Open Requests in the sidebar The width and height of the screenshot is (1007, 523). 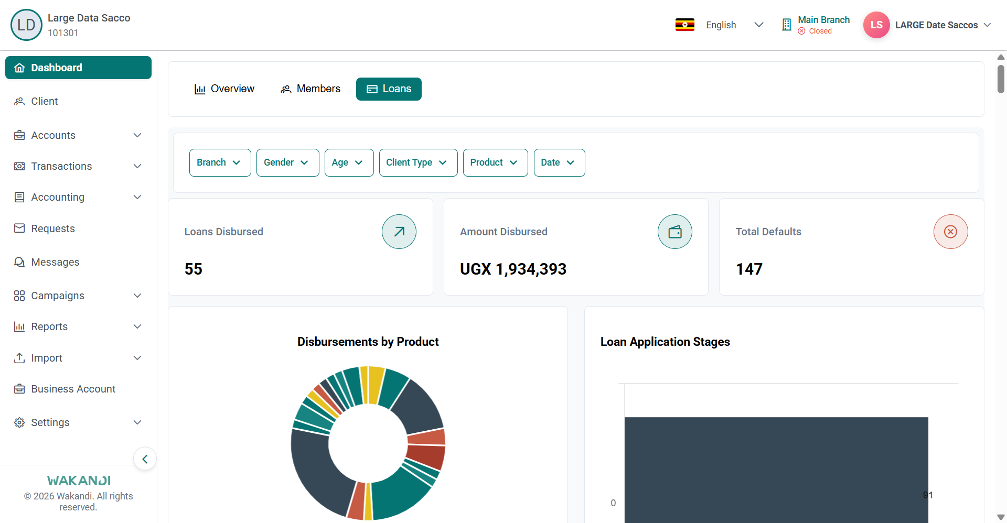coord(78,228)
